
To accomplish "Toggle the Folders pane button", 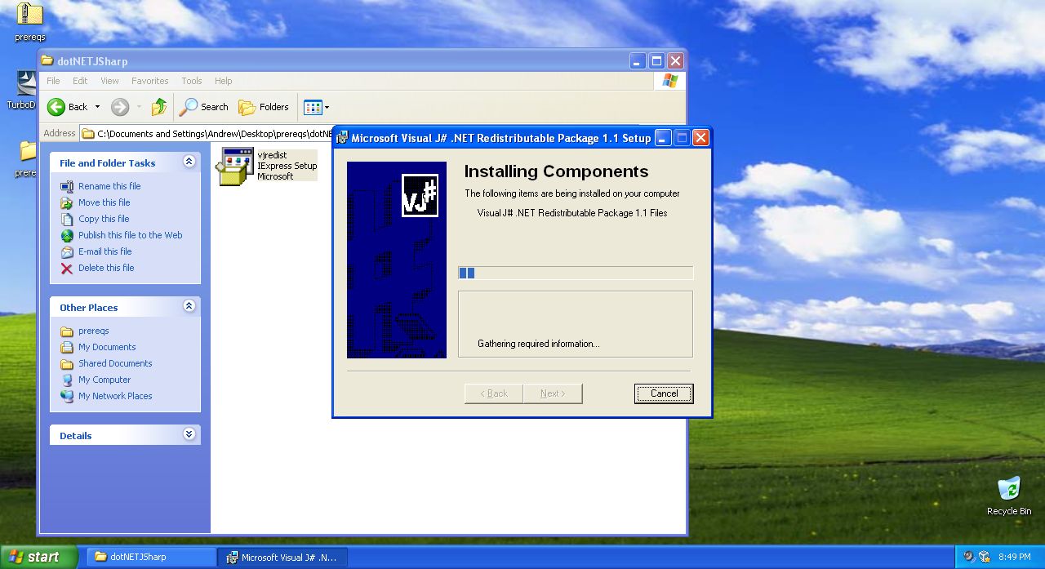I will click(x=264, y=107).
